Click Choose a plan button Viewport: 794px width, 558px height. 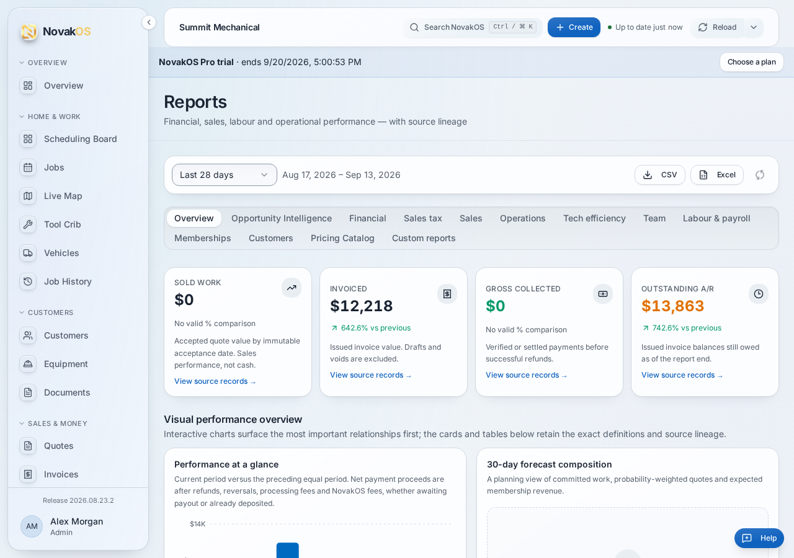pyautogui.click(x=752, y=62)
